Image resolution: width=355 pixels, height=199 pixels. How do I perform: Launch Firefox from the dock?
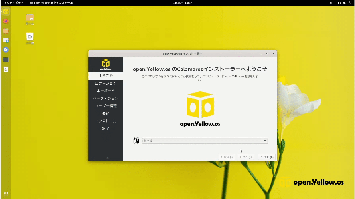(x=6, y=21)
